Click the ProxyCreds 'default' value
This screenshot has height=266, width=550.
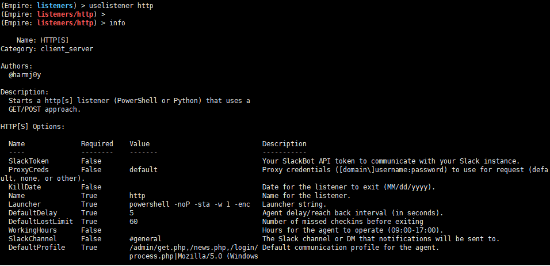click(x=143, y=169)
